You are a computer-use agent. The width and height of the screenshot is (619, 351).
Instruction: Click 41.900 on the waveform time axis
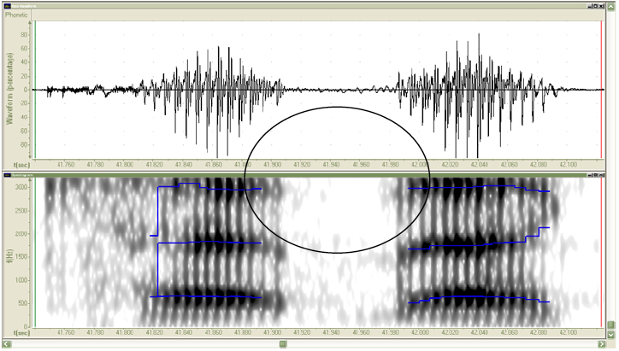pos(272,164)
